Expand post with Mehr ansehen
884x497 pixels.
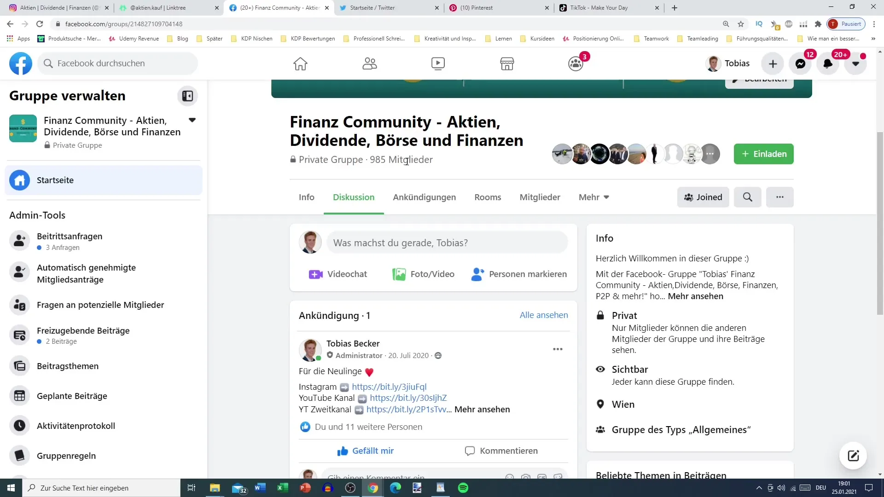482,409
